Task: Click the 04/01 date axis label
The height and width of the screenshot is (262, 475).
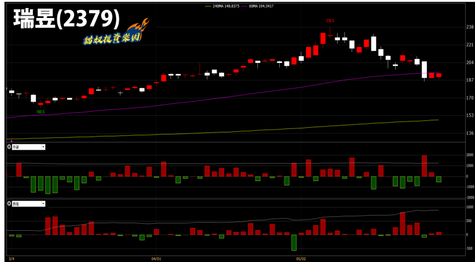Action: click(x=156, y=259)
